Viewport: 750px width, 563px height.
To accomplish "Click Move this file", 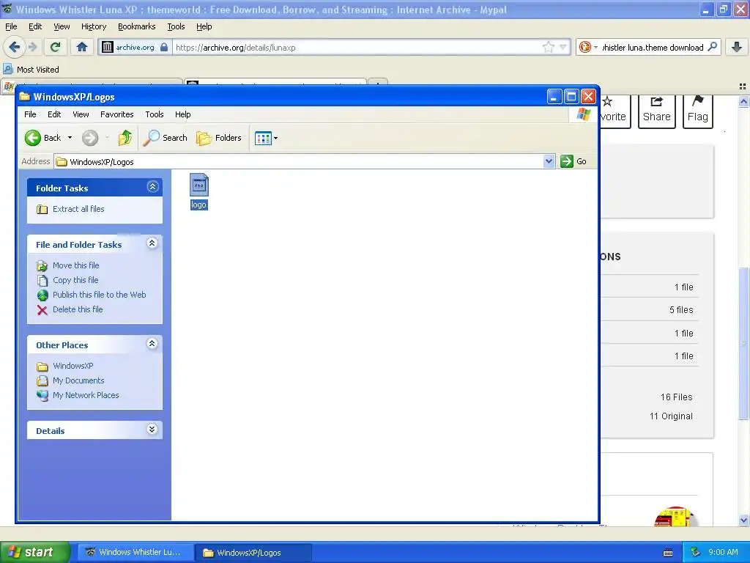I will click(x=76, y=265).
